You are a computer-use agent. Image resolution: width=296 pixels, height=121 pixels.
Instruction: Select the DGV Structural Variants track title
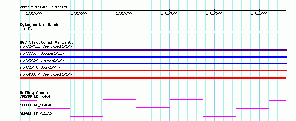(x=47, y=42)
